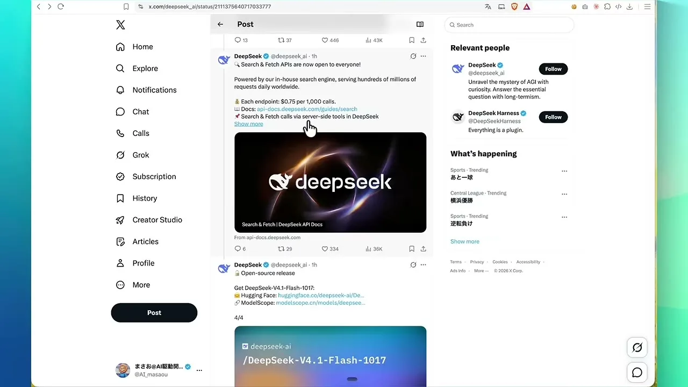The image size is (688, 387).
Task: Reply to the Search & Fetch post with 6 replies
Action: [x=240, y=249]
